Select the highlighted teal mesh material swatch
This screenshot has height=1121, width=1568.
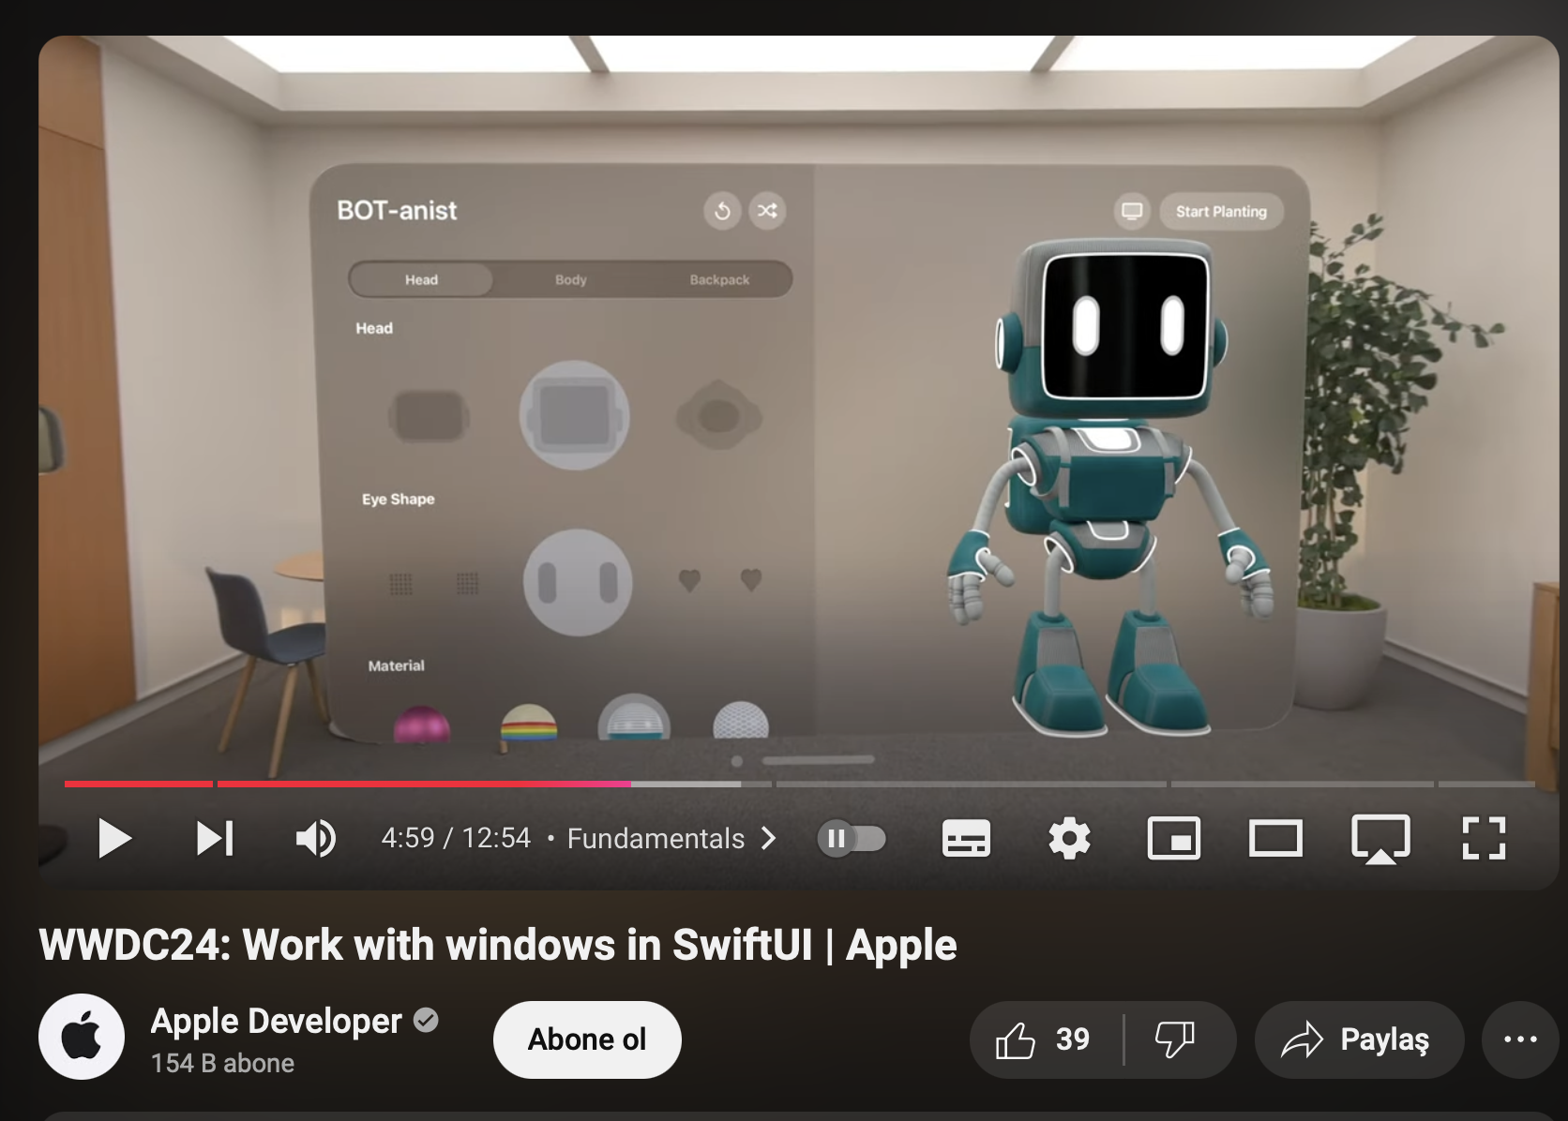pos(634,717)
